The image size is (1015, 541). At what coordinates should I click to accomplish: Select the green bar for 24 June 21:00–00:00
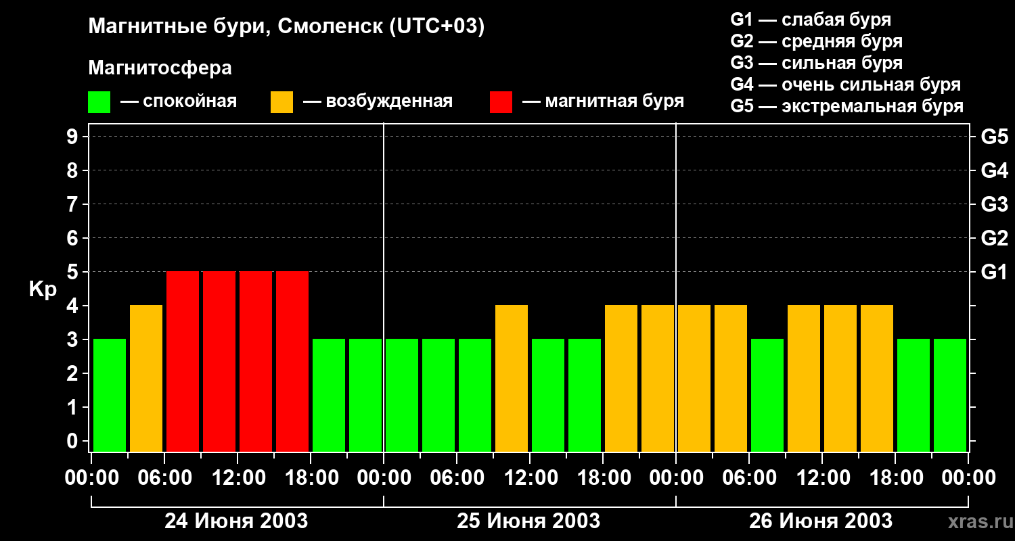tap(365, 395)
